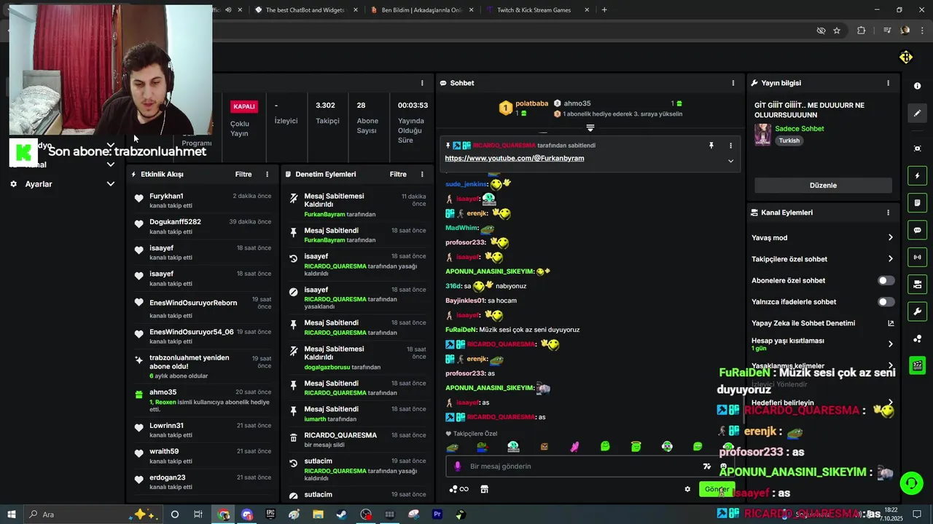Viewport: 933px width, 524px height.
Task: Click the translate icon in message box
Action: pos(706,467)
